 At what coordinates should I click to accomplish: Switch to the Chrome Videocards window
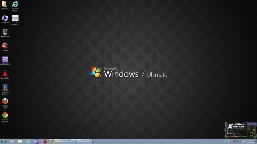pyautogui.click(x=60, y=141)
